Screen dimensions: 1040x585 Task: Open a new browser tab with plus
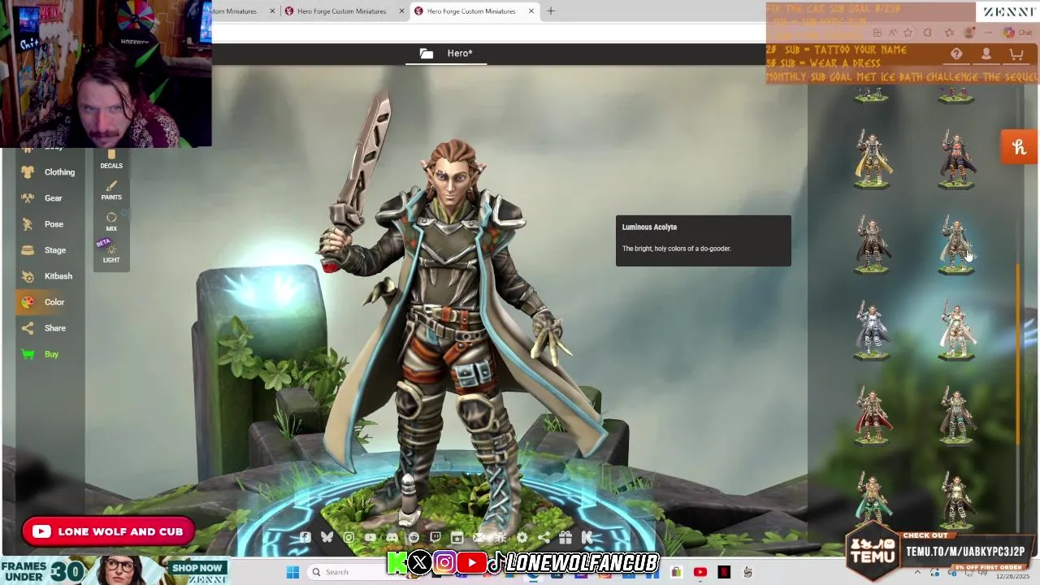tap(551, 11)
